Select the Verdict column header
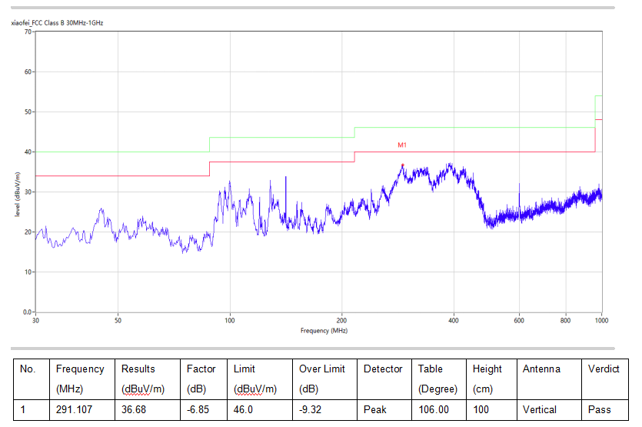This screenshot has height=427, width=642. click(604, 369)
